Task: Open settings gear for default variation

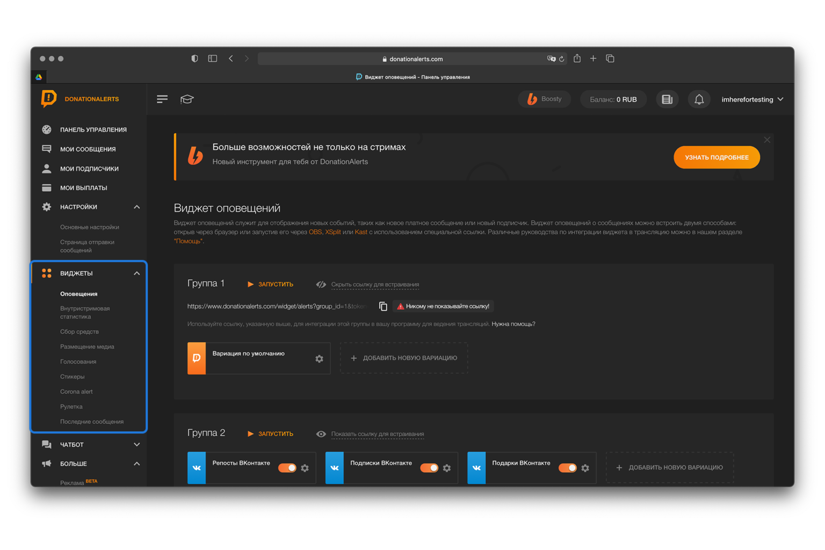Action: pos(319,359)
